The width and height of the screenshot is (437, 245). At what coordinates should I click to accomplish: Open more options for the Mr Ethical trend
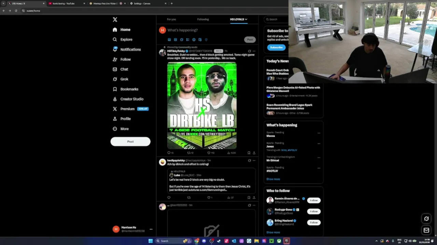click(x=319, y=158)
